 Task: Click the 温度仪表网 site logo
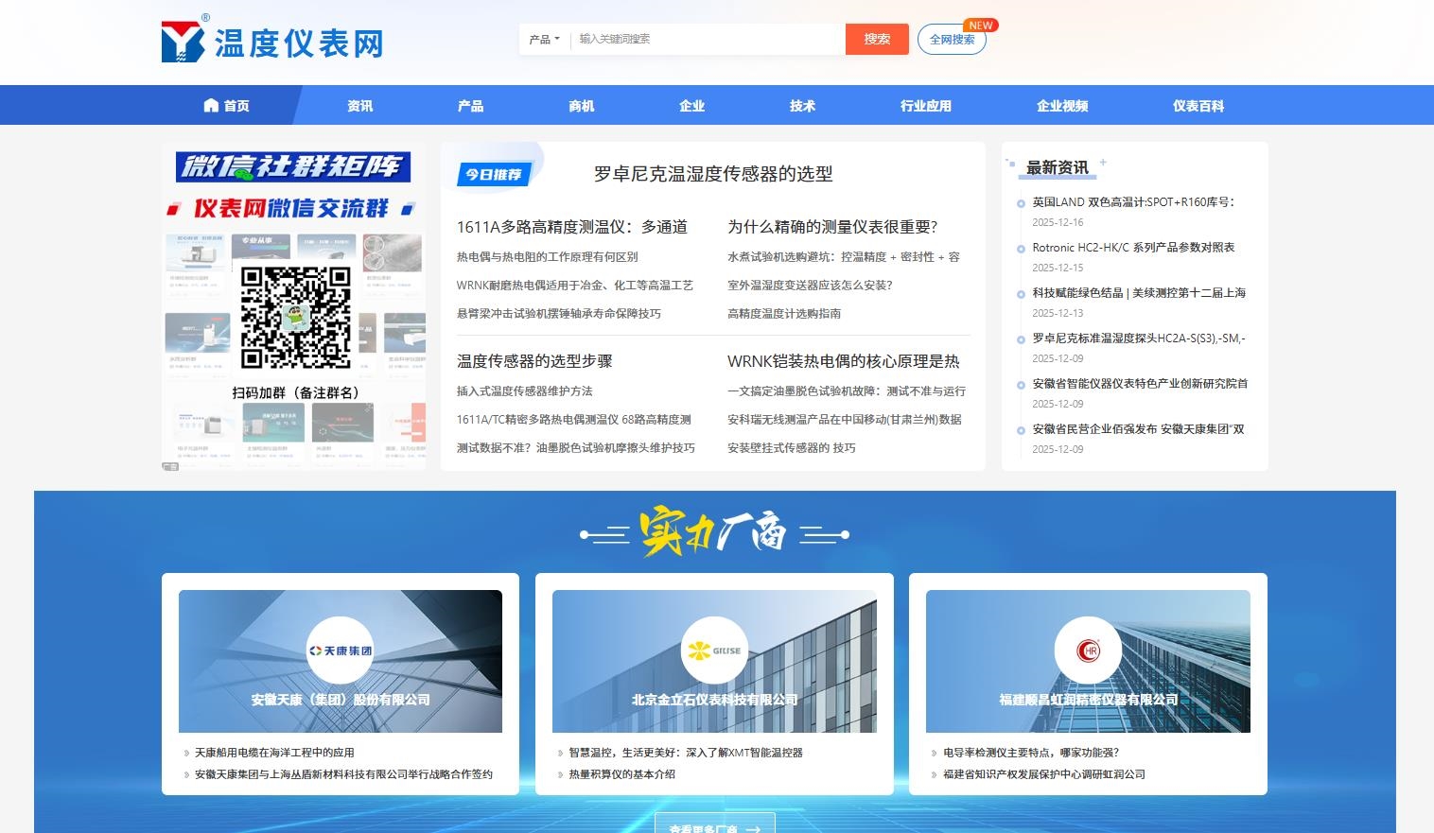(272, 42)
